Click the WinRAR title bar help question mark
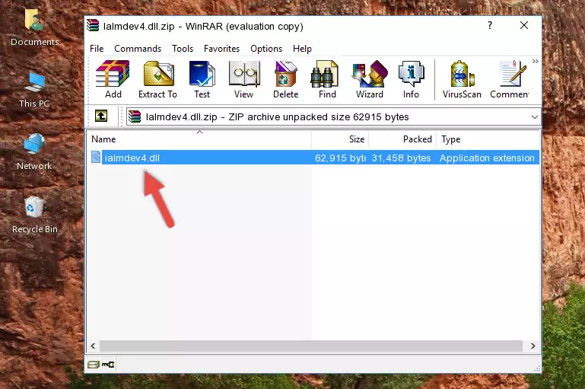Screen dimensions: 585x389 click(x=490, y=25)
